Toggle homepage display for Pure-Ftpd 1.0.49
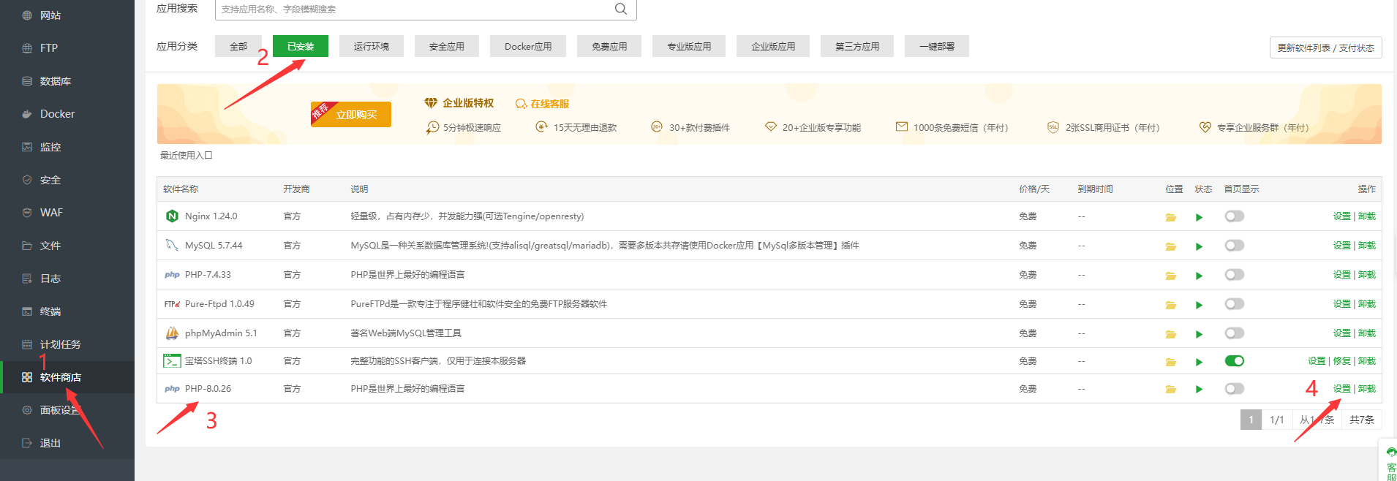 click(1234, 304)
